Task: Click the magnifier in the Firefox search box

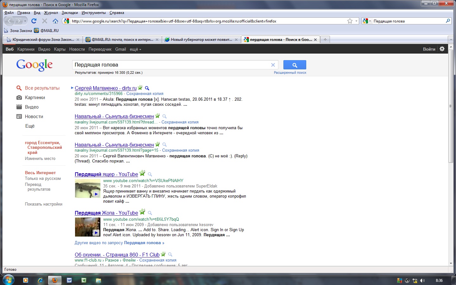Action: (448, 21)
